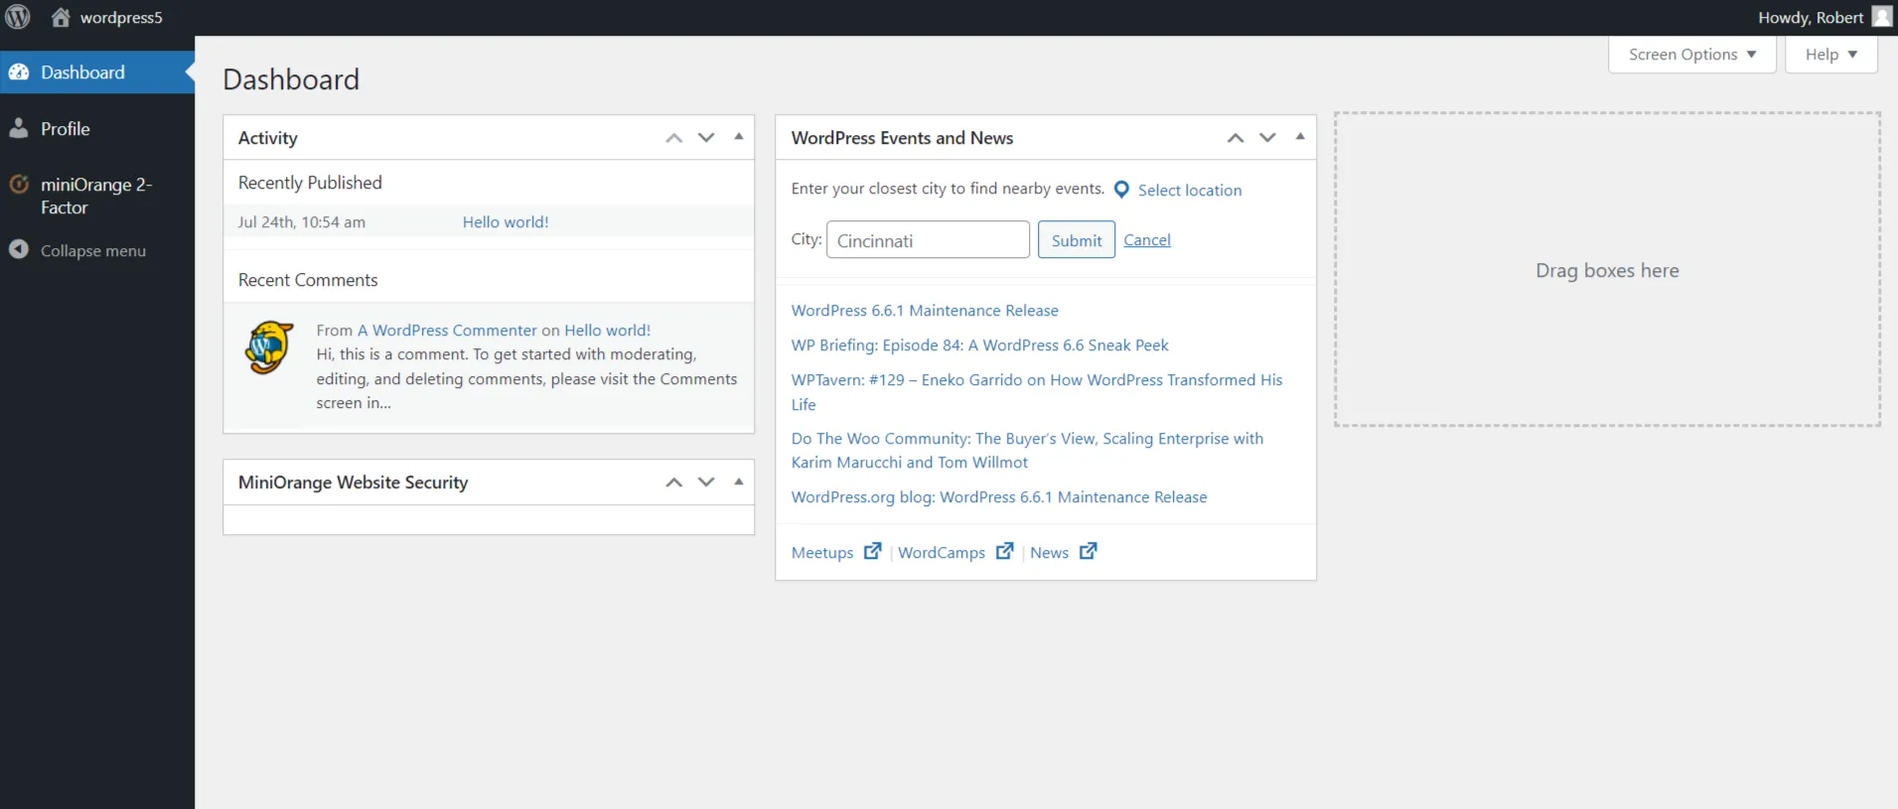Toggle MiniOrange Website Security panel
The height and width of the screenshot is (809, 1898).
coord(738,481)
